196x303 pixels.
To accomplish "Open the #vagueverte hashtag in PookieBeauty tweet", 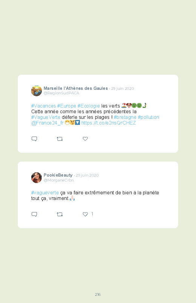I will pyautogui.click(x=45, y=193).
